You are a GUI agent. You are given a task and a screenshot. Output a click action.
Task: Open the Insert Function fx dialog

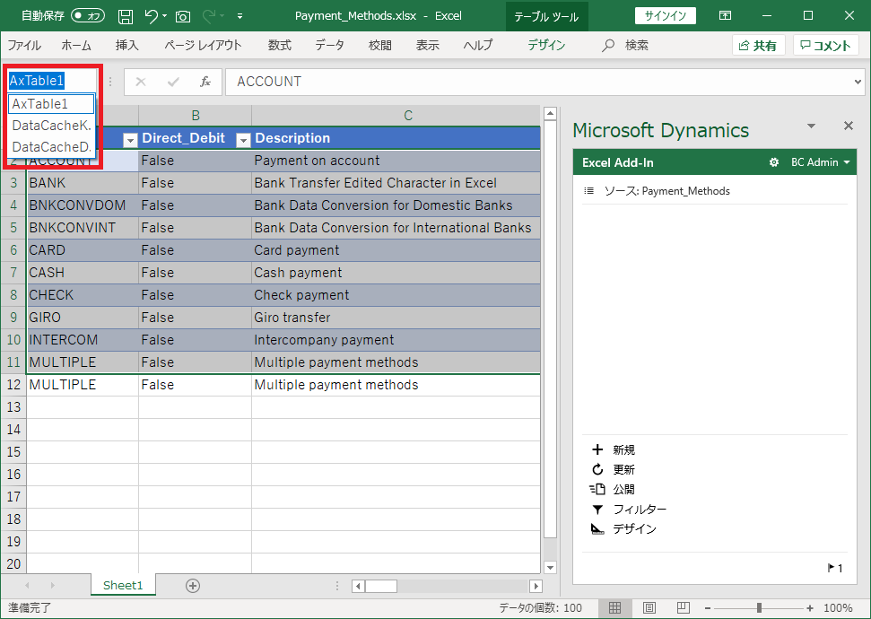pyautogui.click(x=205, y=83)
